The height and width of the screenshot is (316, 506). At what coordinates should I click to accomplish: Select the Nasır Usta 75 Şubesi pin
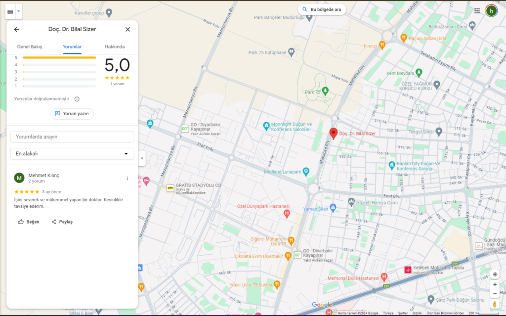[277, 284]
